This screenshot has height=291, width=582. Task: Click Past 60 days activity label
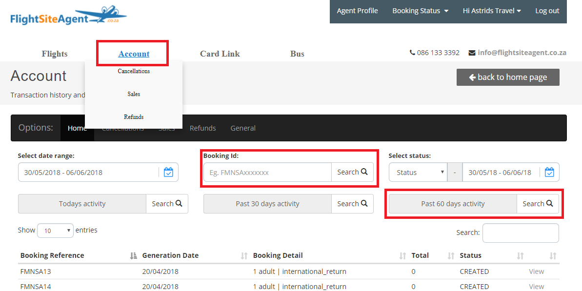click(453, 204)
